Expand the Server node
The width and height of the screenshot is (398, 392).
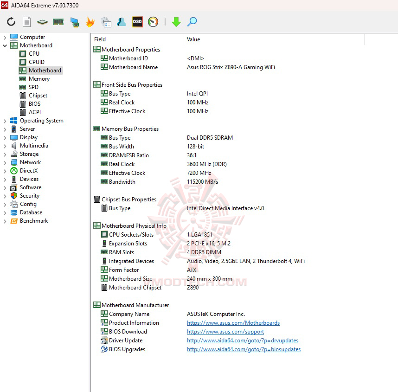pos(5,129)
